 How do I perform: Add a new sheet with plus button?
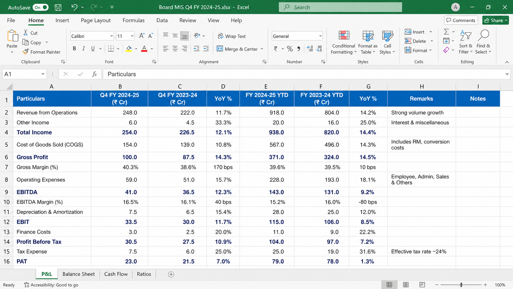coord(171,274)
